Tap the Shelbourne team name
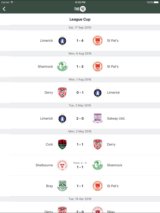The image size is (160, 213). (x=44, y=165)
